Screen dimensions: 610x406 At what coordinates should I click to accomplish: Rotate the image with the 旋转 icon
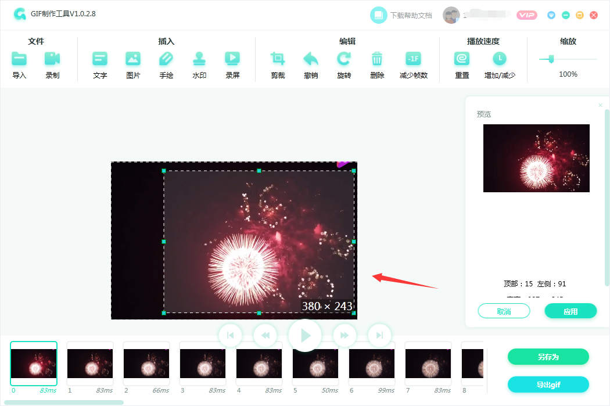click(344, 59)
